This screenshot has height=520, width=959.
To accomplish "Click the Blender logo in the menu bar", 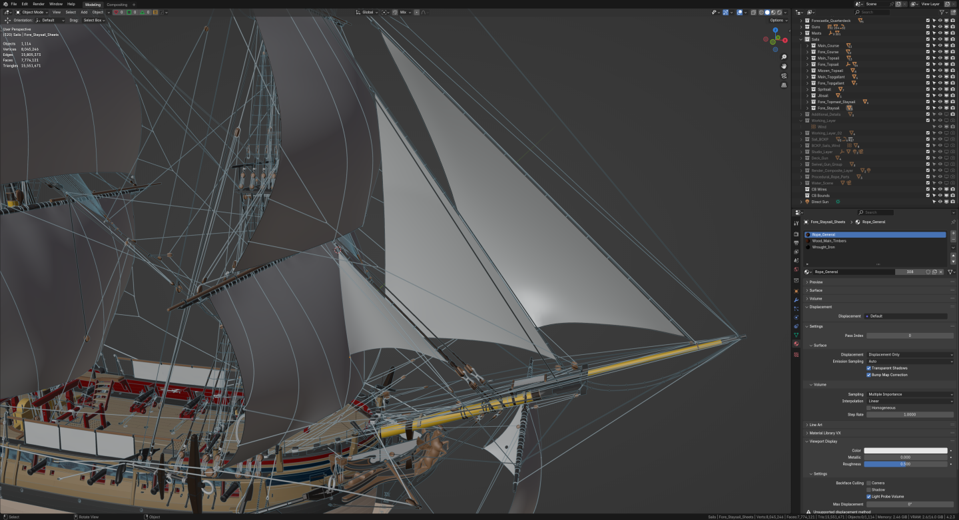I will click(x=5, y=4).
